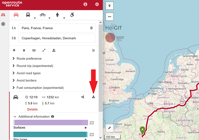Add a new waypoint with plus icon
Screen dimensions: 199x140
pyautogui.click(x=14, y=50)
